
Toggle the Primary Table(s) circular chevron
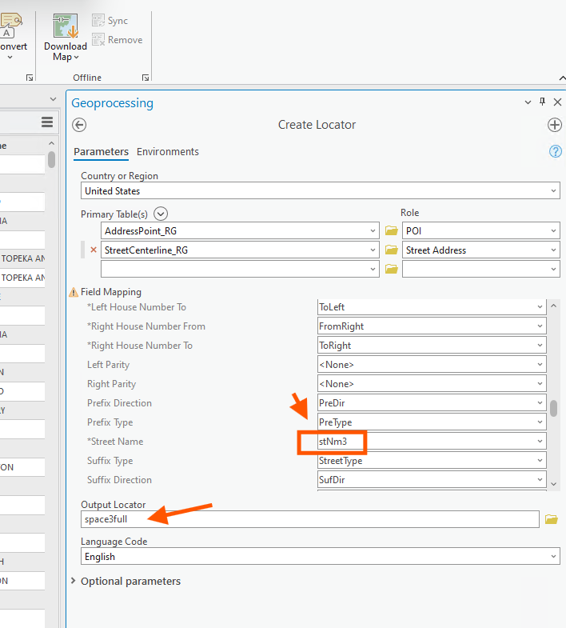pos(161,214)
